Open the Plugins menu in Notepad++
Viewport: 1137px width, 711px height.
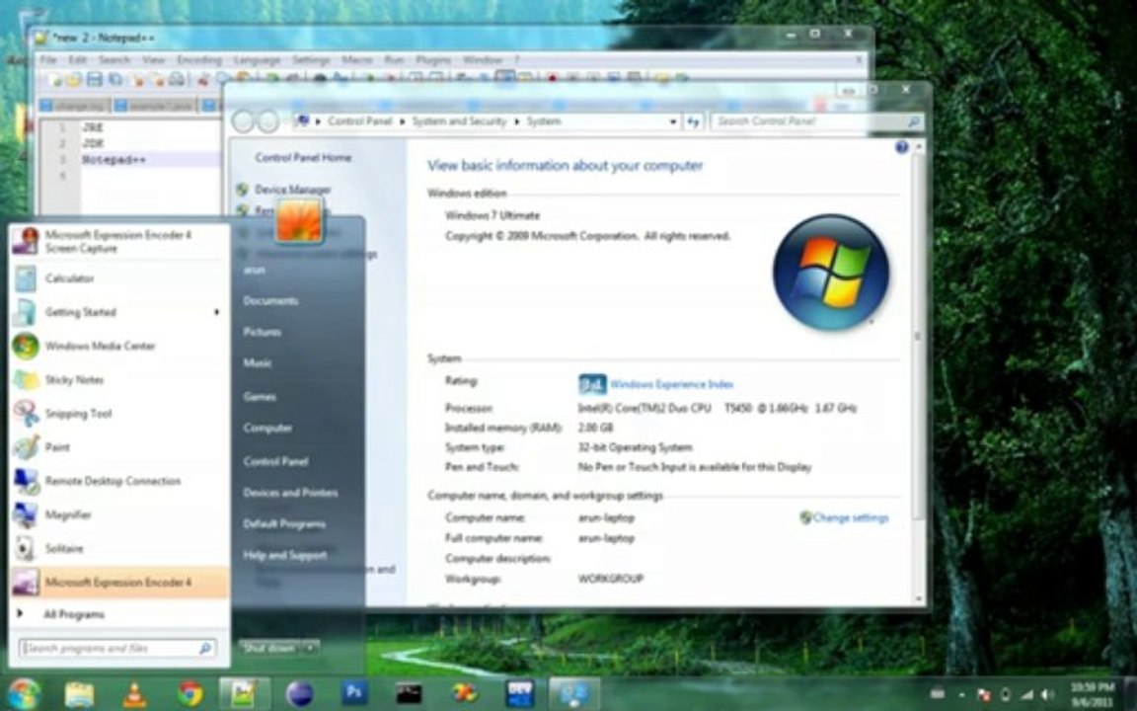point(433,59)
